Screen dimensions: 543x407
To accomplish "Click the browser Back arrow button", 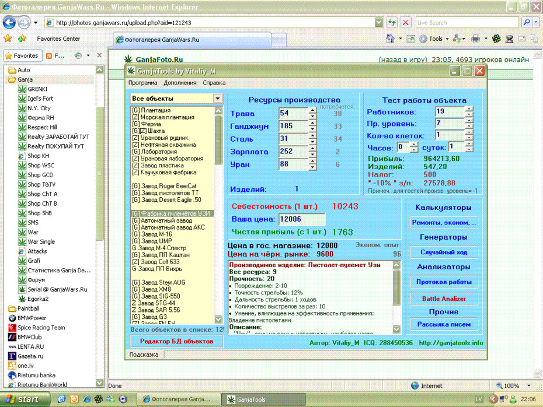I will pyautogui.click(x=9, y=23).
